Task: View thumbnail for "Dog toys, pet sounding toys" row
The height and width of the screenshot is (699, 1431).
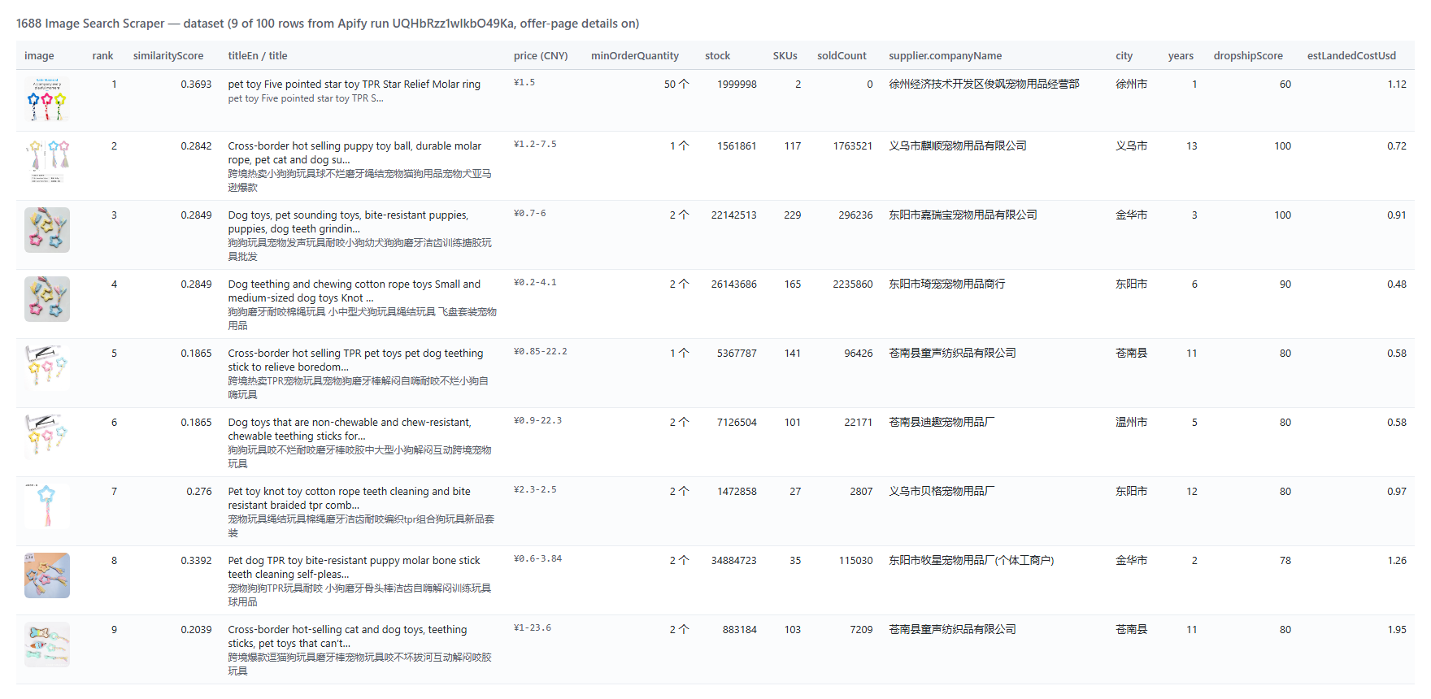Action: point(47,230)
